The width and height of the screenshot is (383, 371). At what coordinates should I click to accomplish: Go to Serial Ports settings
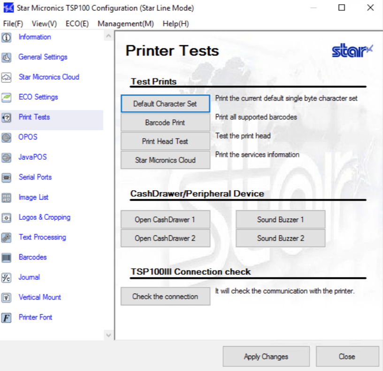point(35,177)
